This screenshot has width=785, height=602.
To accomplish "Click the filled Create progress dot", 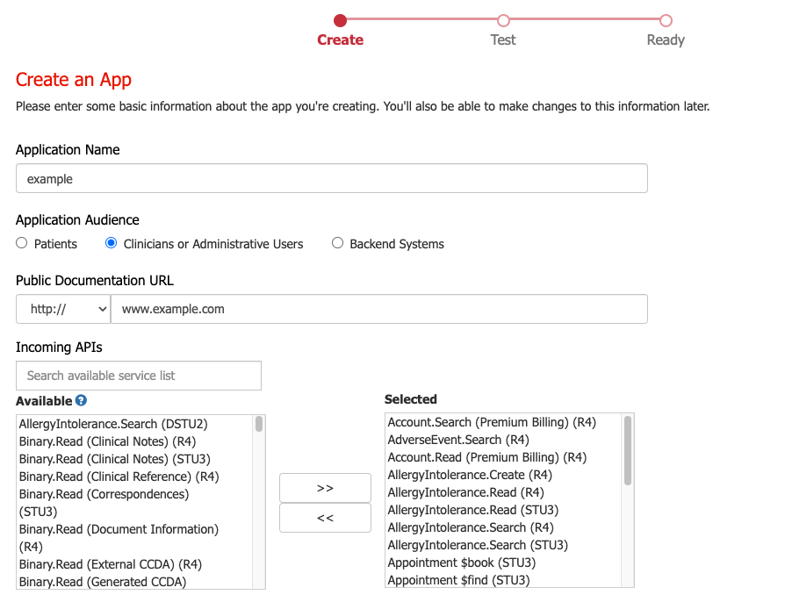I will [341, 18].
